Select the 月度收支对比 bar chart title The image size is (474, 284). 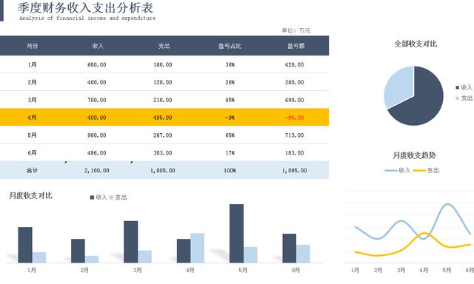coord(30,195)
